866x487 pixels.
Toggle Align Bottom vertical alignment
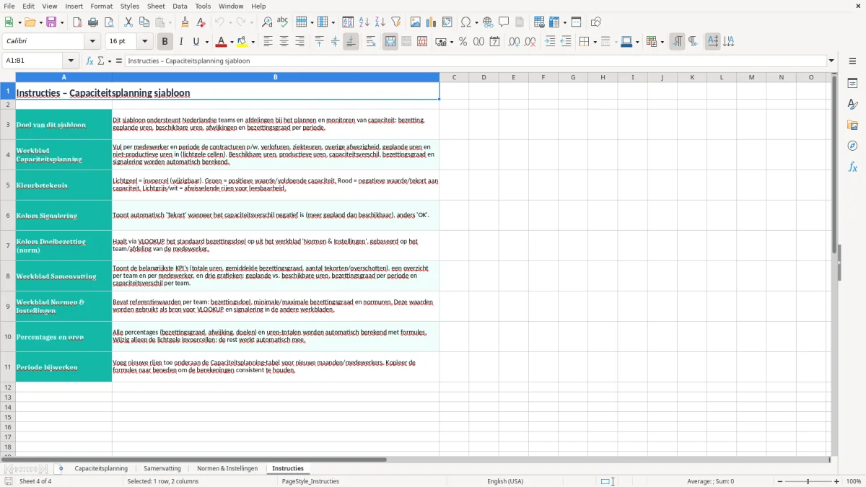coord(351,42)
